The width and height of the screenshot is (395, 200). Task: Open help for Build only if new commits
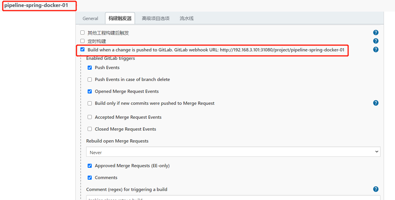pyautogui.click(x=376, y=103)
